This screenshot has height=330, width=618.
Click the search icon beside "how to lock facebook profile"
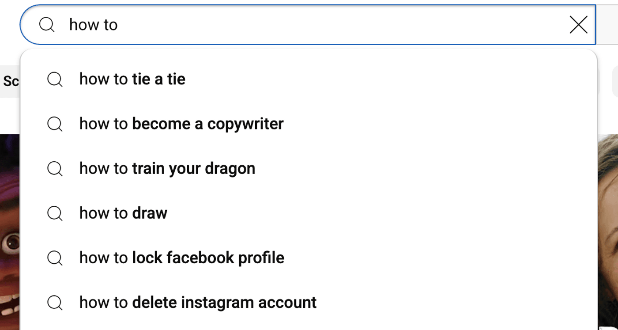(x=55, y=258)
